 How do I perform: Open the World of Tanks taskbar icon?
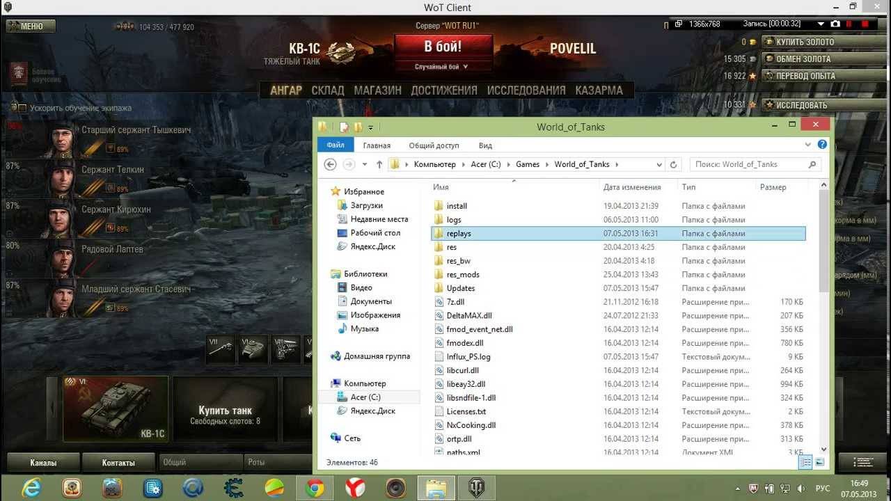pos(477,487)
